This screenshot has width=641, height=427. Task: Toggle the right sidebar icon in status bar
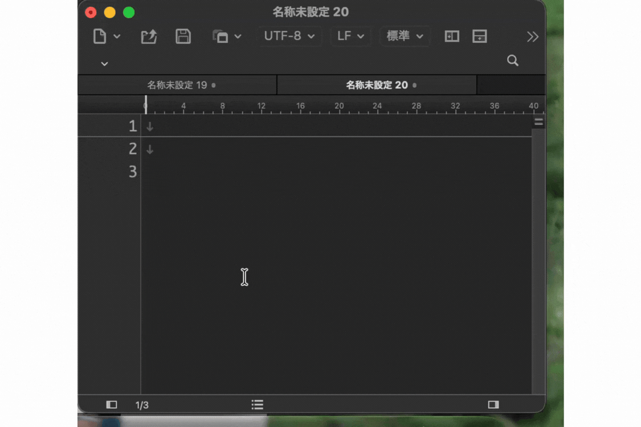[x=493, y=405]
